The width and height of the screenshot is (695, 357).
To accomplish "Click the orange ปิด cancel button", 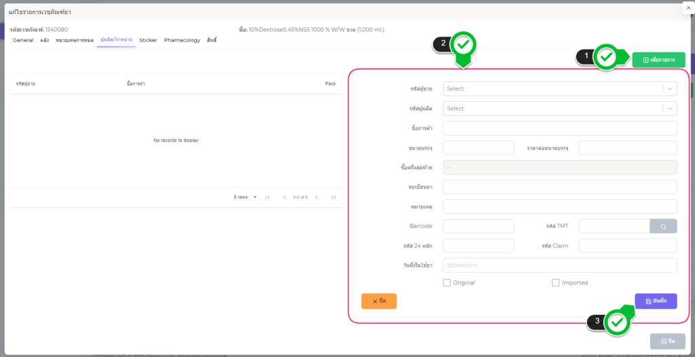I will [x=379, y=301].
